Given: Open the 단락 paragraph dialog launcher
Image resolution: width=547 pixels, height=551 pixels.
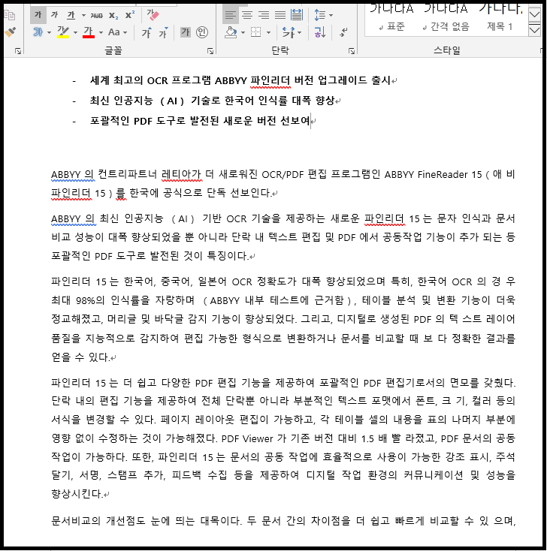Looking at the screenshot, I should pos(351,51).
